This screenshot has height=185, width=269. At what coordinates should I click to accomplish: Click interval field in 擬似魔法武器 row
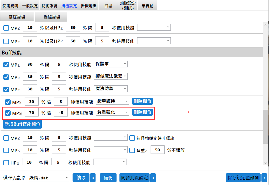click(59, 76)
